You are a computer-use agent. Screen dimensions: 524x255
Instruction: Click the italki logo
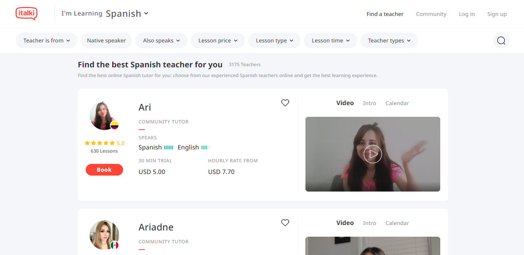[x=26, y=14]
